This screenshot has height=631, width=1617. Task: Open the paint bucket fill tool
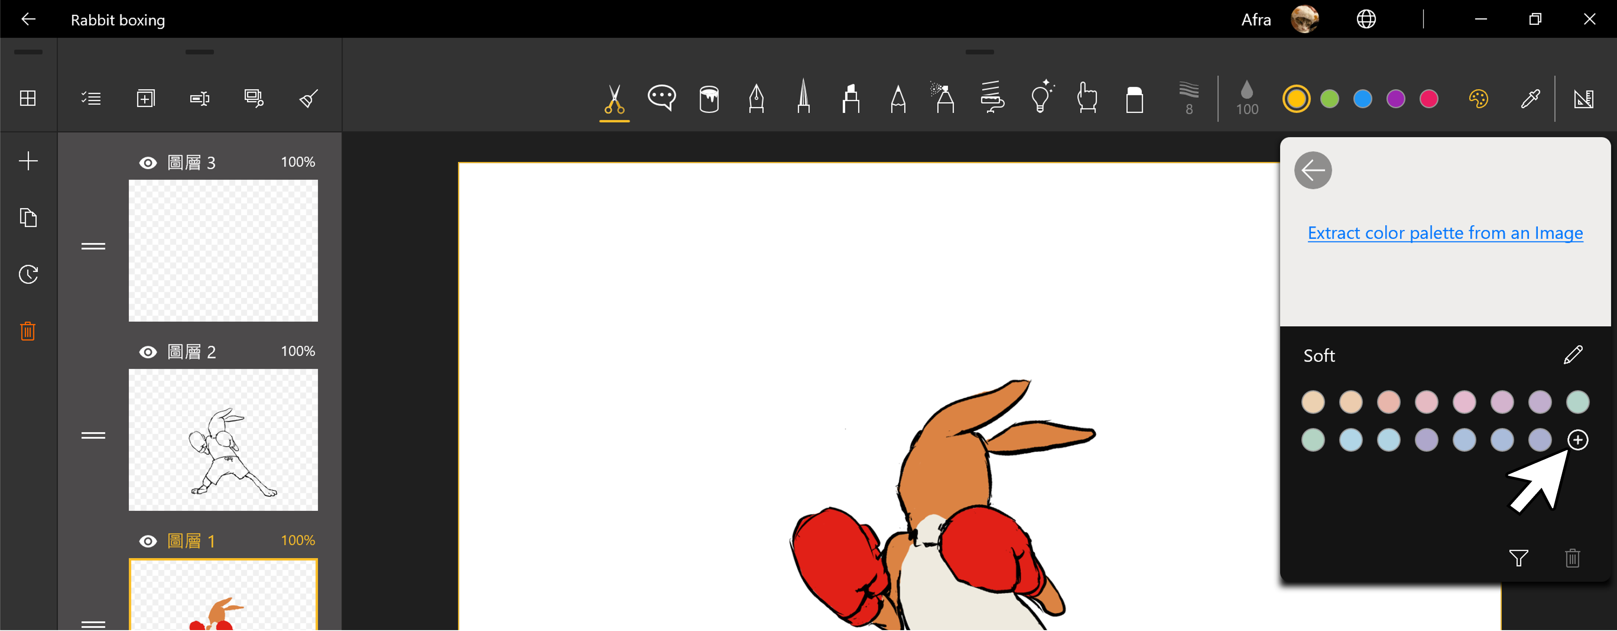click(709, 98)
